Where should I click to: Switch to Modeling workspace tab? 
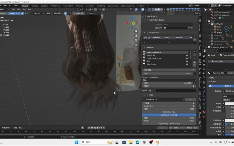(x=34, y=6)
